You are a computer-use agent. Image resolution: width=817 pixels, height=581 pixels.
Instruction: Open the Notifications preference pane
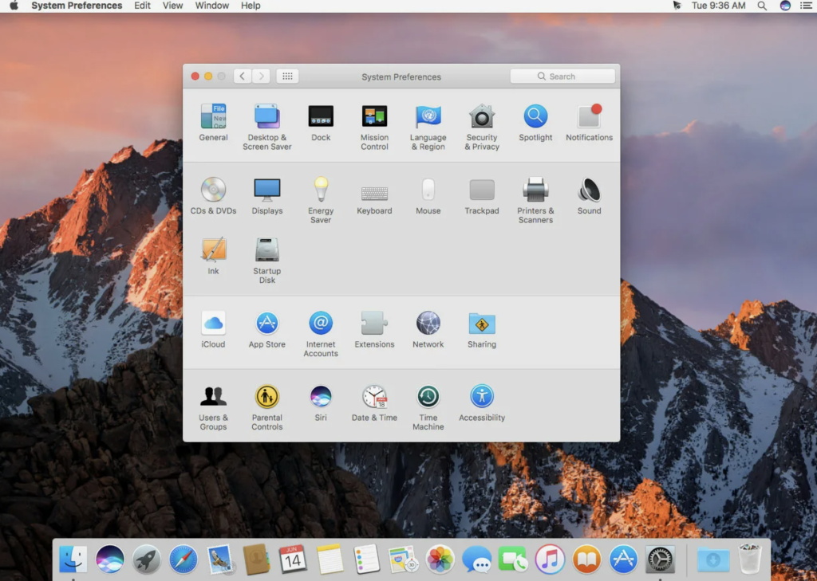pos(589,123)
